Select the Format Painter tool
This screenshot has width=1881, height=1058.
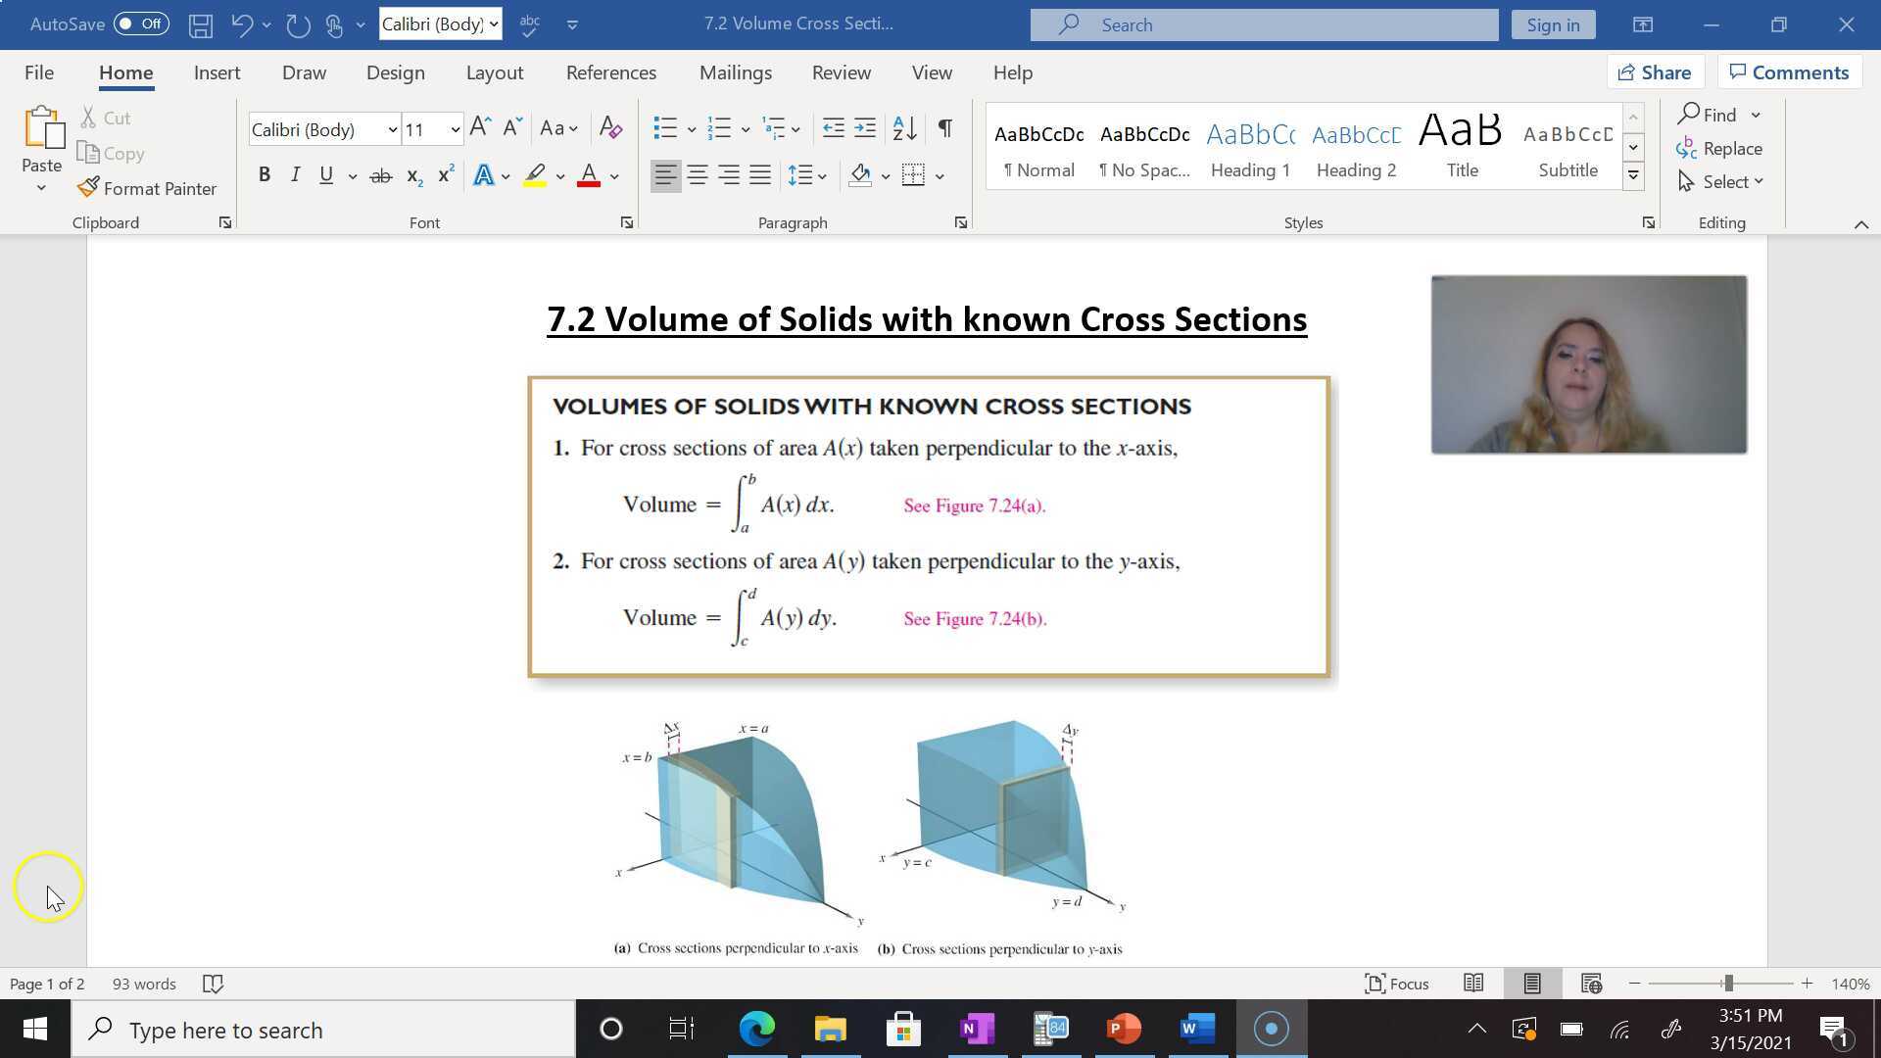click(147, 188)
